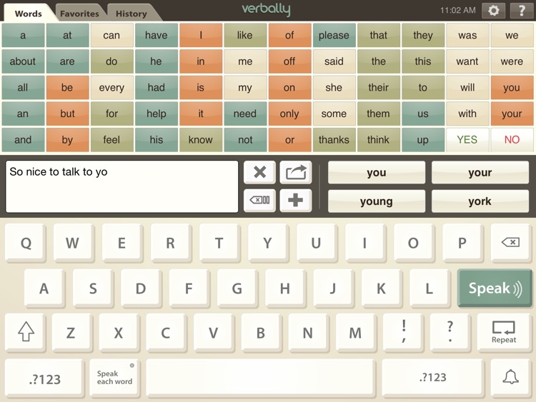This screenshot has width=536, height=402.
Task: Tap the 'can' word button
Action: click(x=111, y=35)
